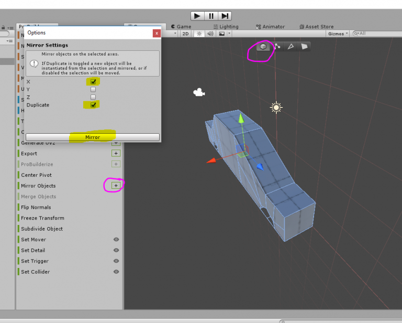Open the shading mode dropdown arrow
Viewport: 402px width, 323px height.
click(175, 34)
